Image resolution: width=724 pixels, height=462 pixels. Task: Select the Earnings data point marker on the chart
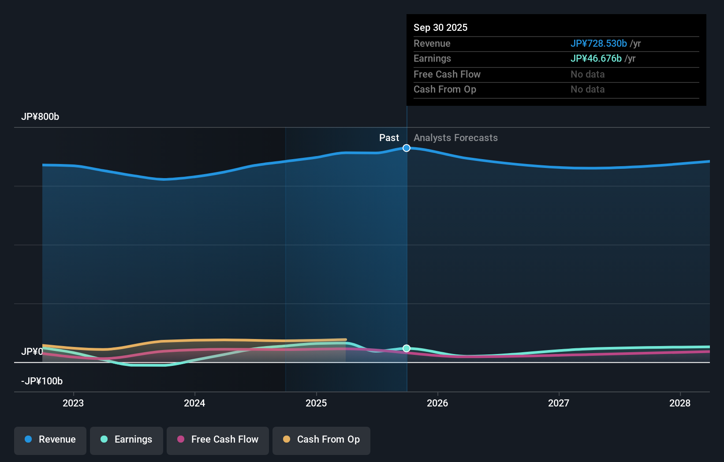coord(406,348)
